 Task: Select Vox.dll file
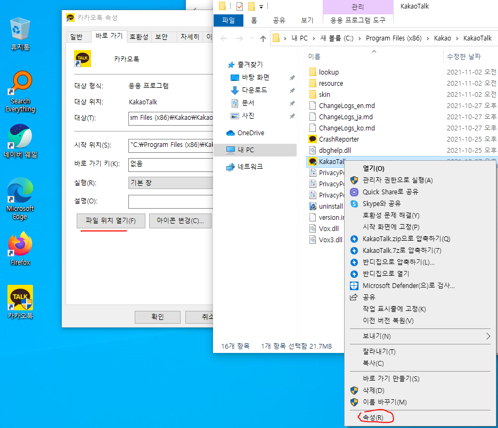pos(324,228)
